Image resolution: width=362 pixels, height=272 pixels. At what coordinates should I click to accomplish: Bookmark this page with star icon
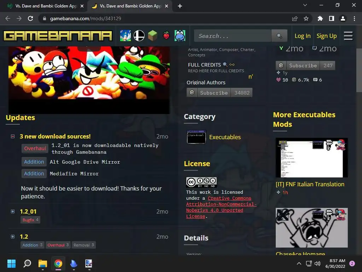tap(306, 18)
